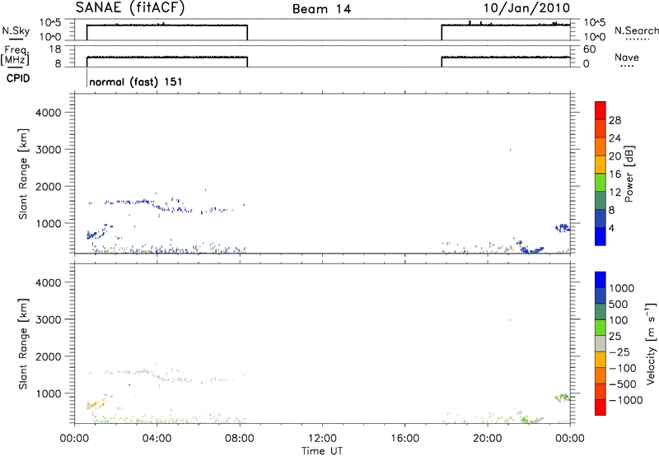This screenshot has width=659, height=456.
Task: Select the "−25" Velocity colorbar label
Action: tap(619, 352)
